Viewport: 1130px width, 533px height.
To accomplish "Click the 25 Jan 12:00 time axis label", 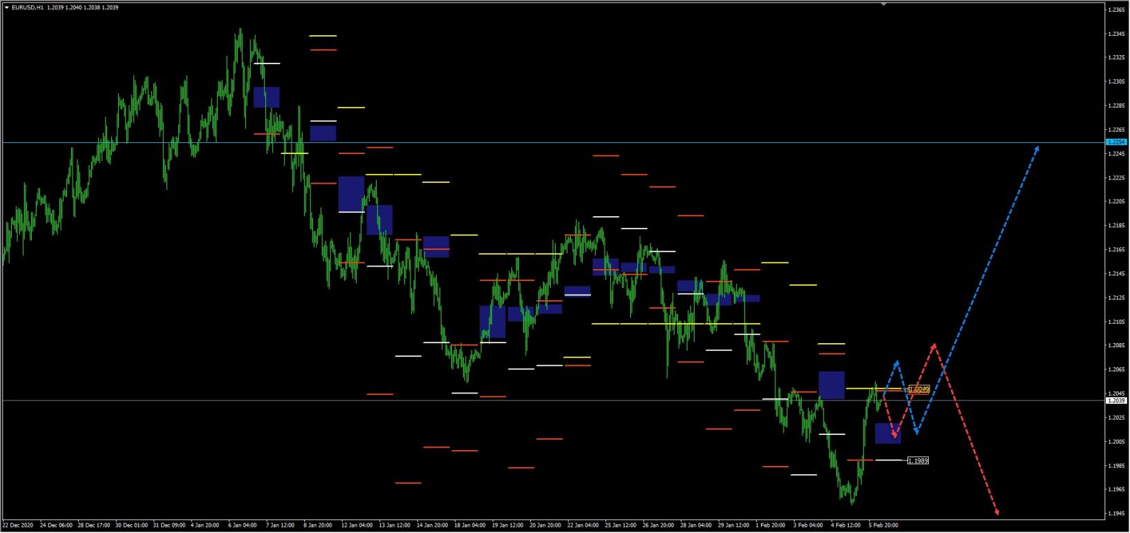I will 621,525.
